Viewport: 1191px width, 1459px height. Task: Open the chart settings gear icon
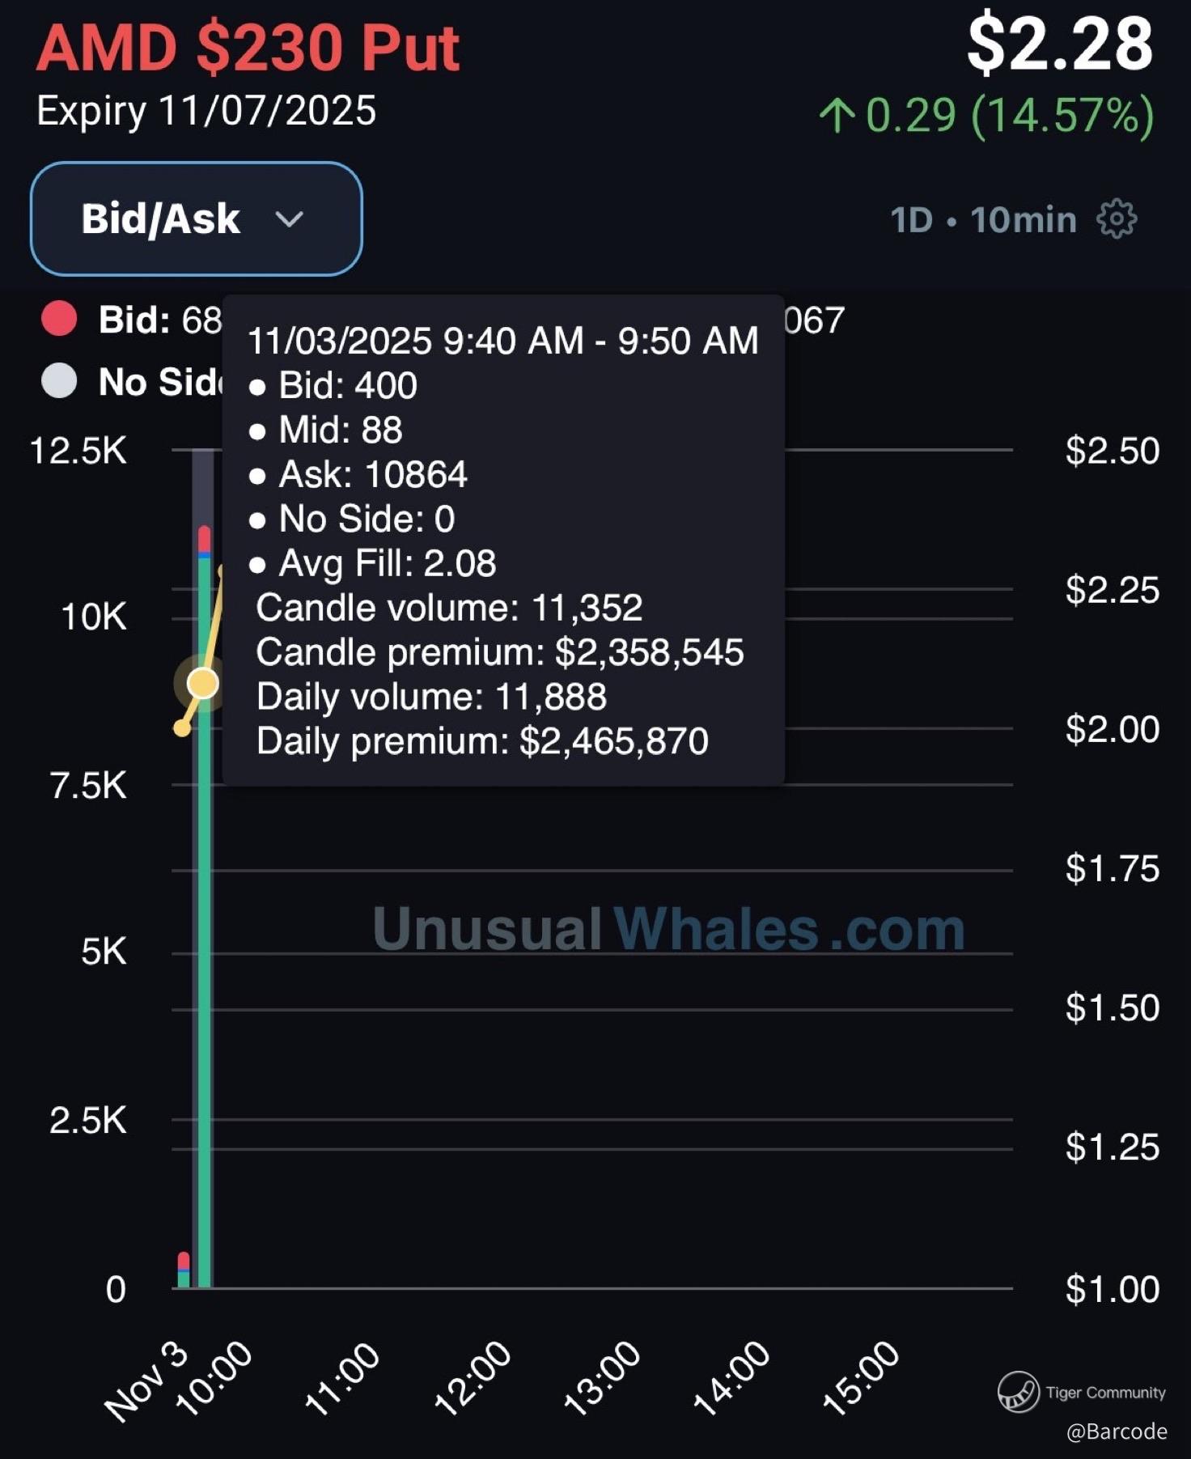(x=1117, y=218)
